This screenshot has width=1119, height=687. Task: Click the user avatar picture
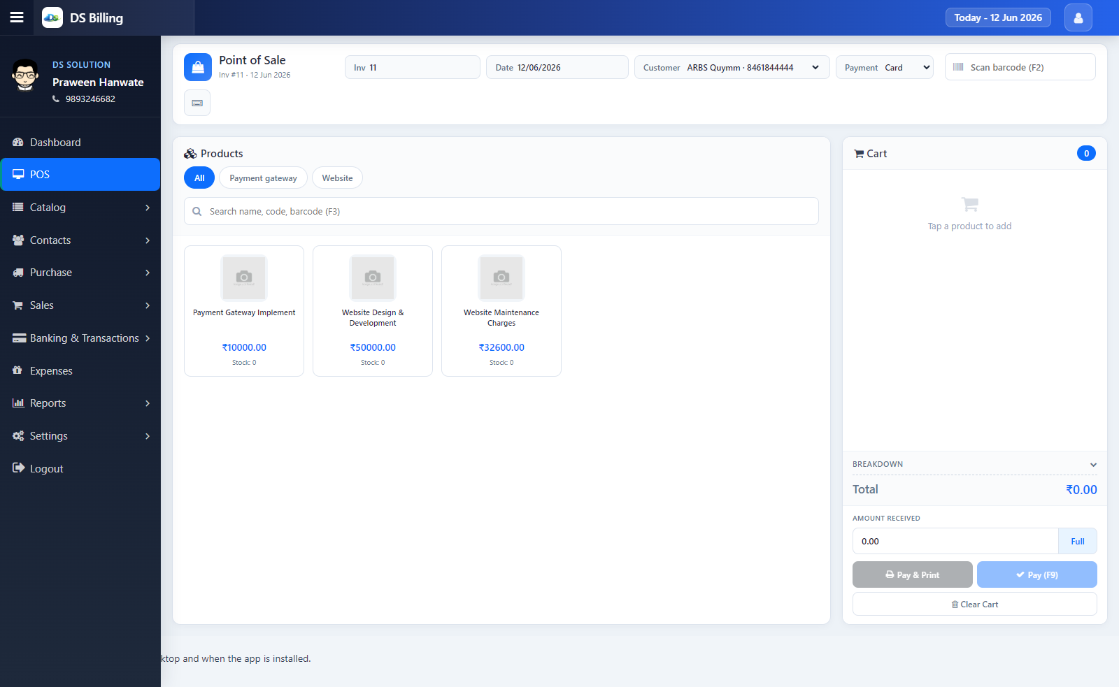click(26, 75)
